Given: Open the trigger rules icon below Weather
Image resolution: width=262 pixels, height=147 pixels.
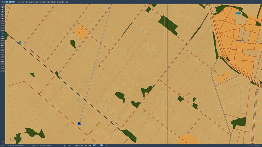Looking at the screenshot, I should [x=3, y=21].
